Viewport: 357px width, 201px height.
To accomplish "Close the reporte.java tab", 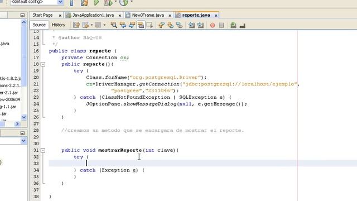I will pyautogui.click(x=216, y=16).
